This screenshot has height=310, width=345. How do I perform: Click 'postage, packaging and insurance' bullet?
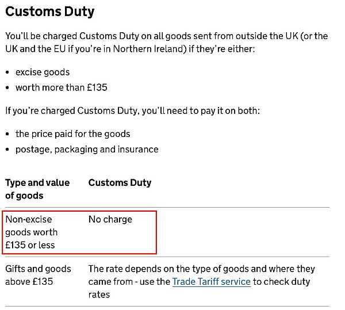coord(87,150)
